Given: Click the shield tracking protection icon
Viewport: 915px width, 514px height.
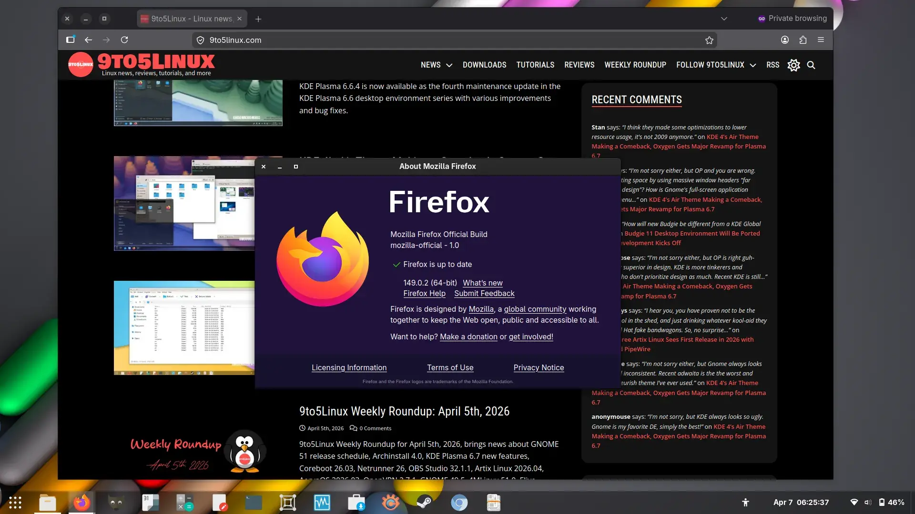Looking at the screenshot, I should [201, 40].
